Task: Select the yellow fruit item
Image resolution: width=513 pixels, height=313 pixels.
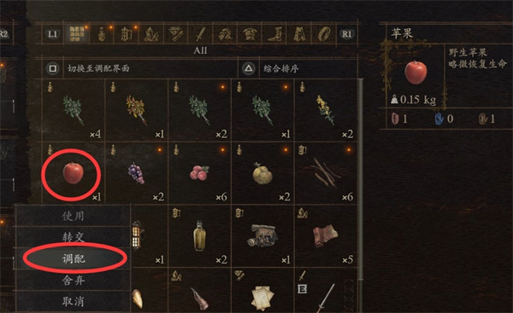Action: [x=262, y=173]
